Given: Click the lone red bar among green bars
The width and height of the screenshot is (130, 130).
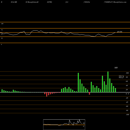Looking at the screenshot, I should point(89,93).
